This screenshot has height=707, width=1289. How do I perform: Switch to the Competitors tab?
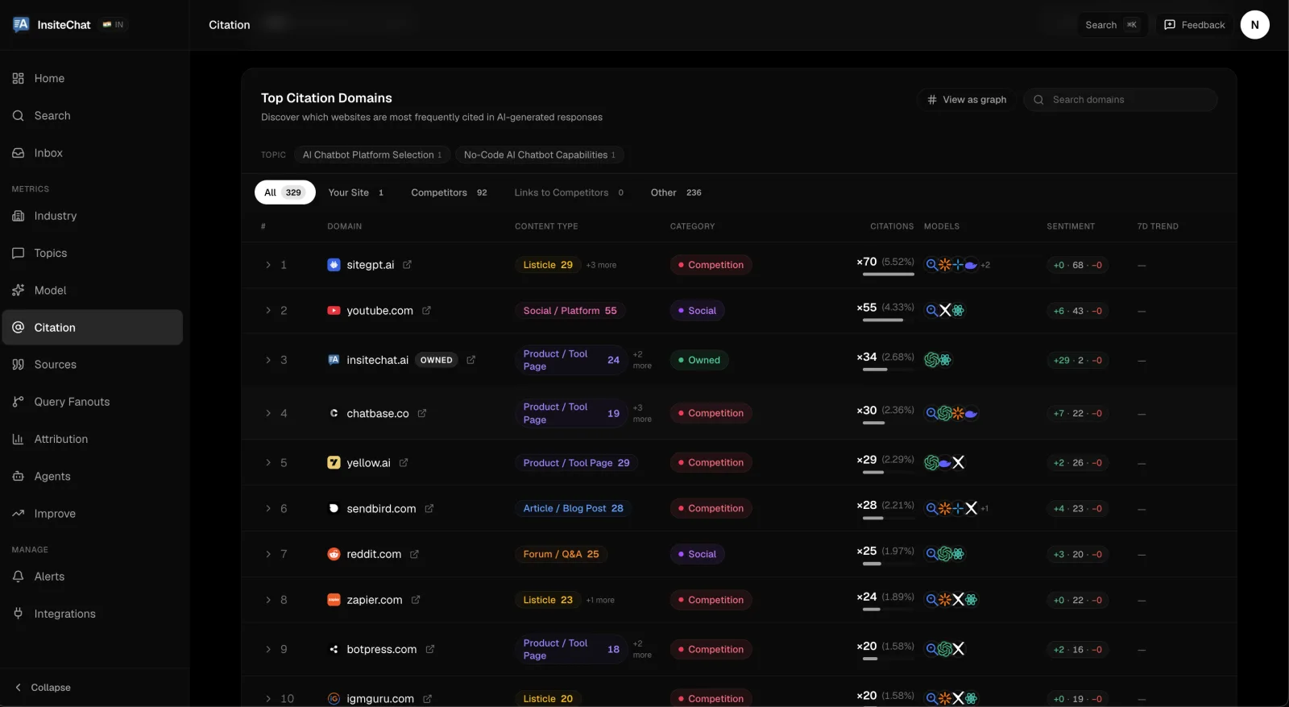449,192
